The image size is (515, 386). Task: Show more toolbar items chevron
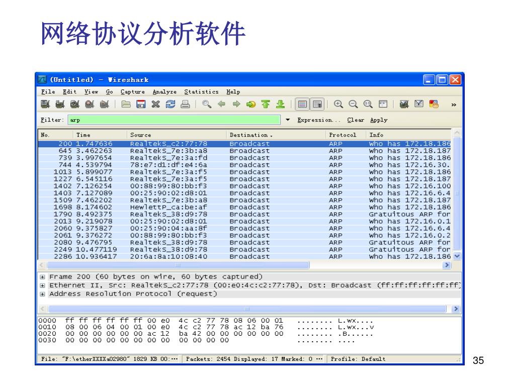click(x=454, y=105)
